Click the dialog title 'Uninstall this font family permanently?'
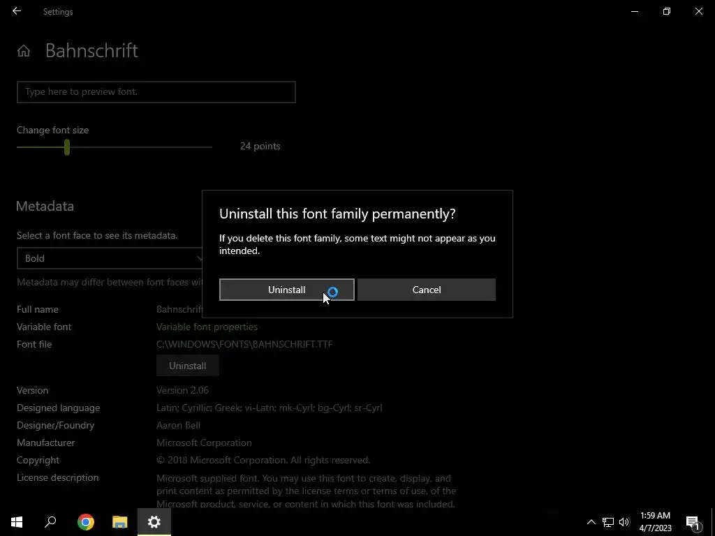 (337, 214)
